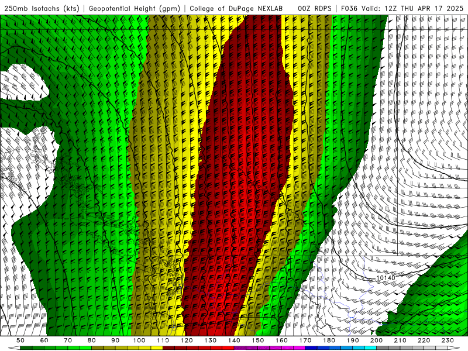Click the "80" colorbar label
Viewport: 468px width, 351px height.
click(x=92, y=340)
